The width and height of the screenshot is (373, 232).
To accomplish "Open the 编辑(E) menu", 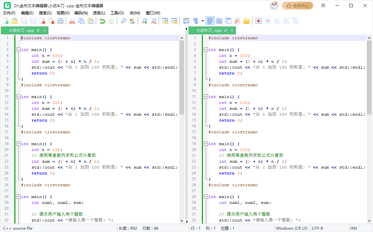I will [x=27, y=13].
